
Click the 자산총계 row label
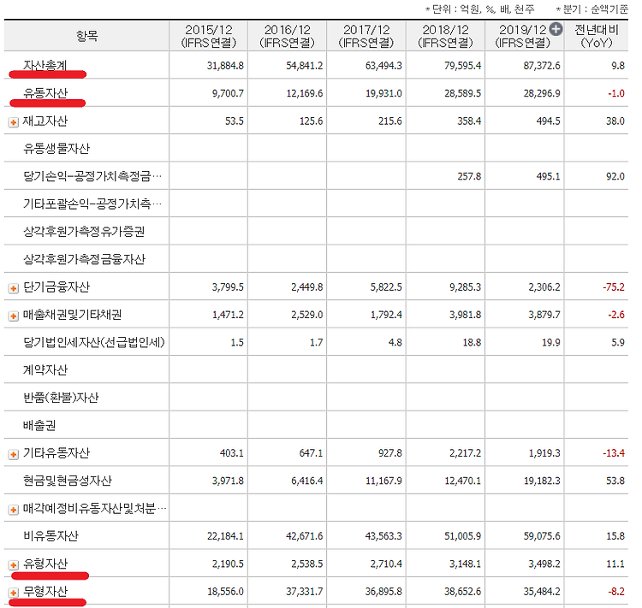pyautogui.click(x=45, y=66)
